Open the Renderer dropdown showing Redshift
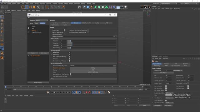The image size is (200, 112). point(42,20)
